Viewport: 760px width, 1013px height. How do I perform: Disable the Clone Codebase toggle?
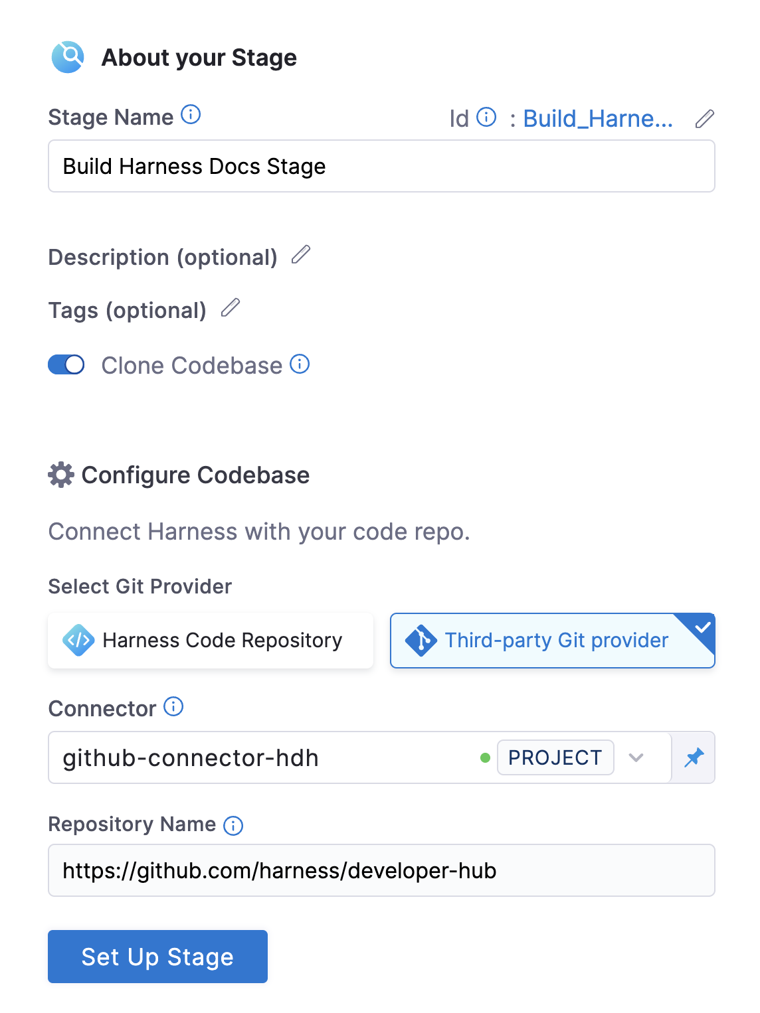[66, 364]
